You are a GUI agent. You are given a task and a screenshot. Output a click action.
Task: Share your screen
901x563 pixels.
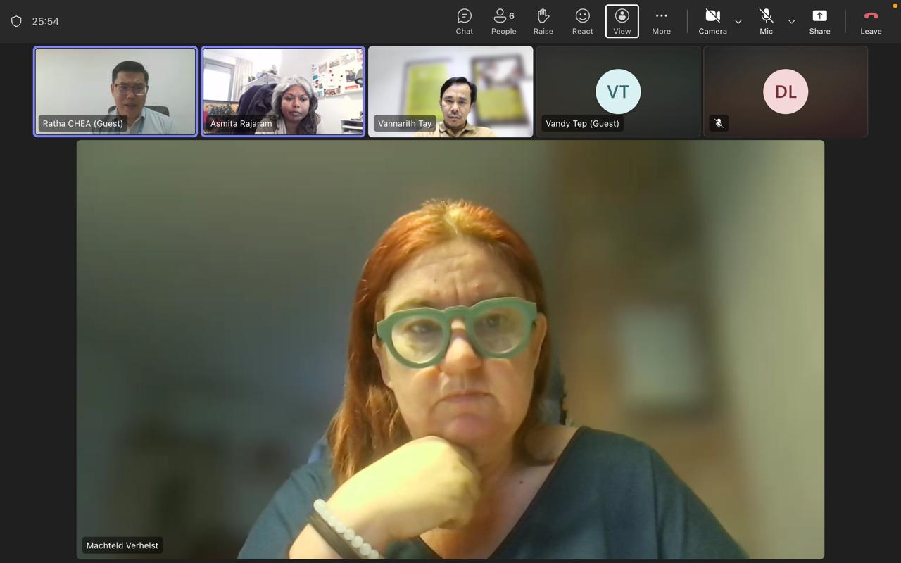pyautogui.click(x=819, y=21)
